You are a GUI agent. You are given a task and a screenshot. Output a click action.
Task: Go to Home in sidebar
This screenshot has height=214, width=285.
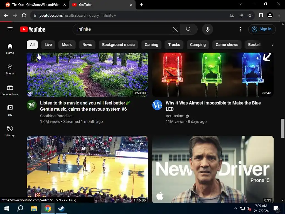(x=10, y=49)
